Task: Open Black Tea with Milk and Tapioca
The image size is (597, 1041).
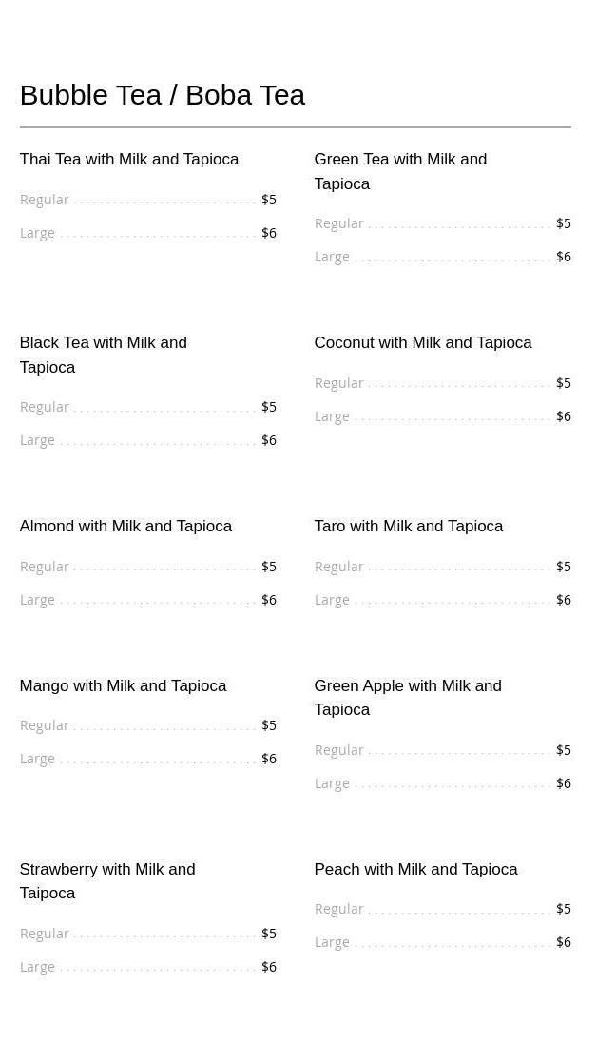Action: [x=103, y=355]
